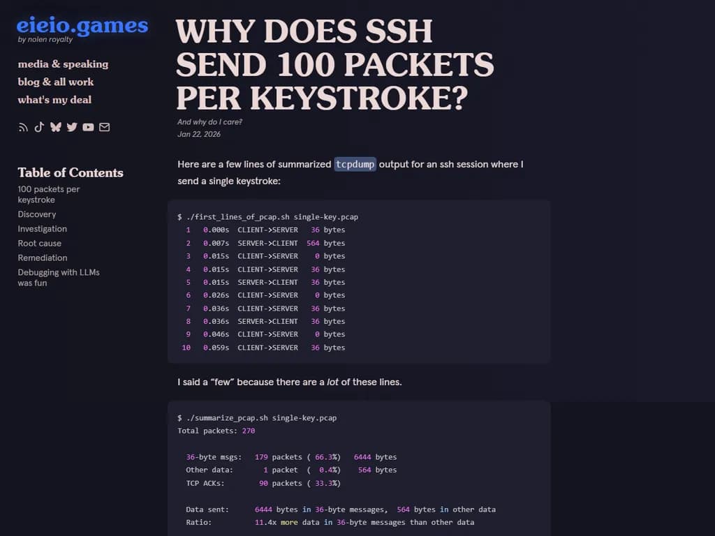Click the TikTok icon
Image resolution: width=715 pixels, height=536 pixels.
[39, 127]
